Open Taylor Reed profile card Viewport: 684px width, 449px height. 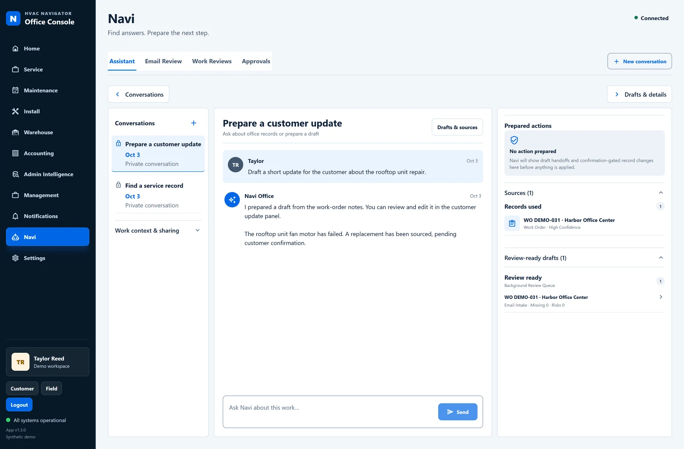tap(47, 362)
